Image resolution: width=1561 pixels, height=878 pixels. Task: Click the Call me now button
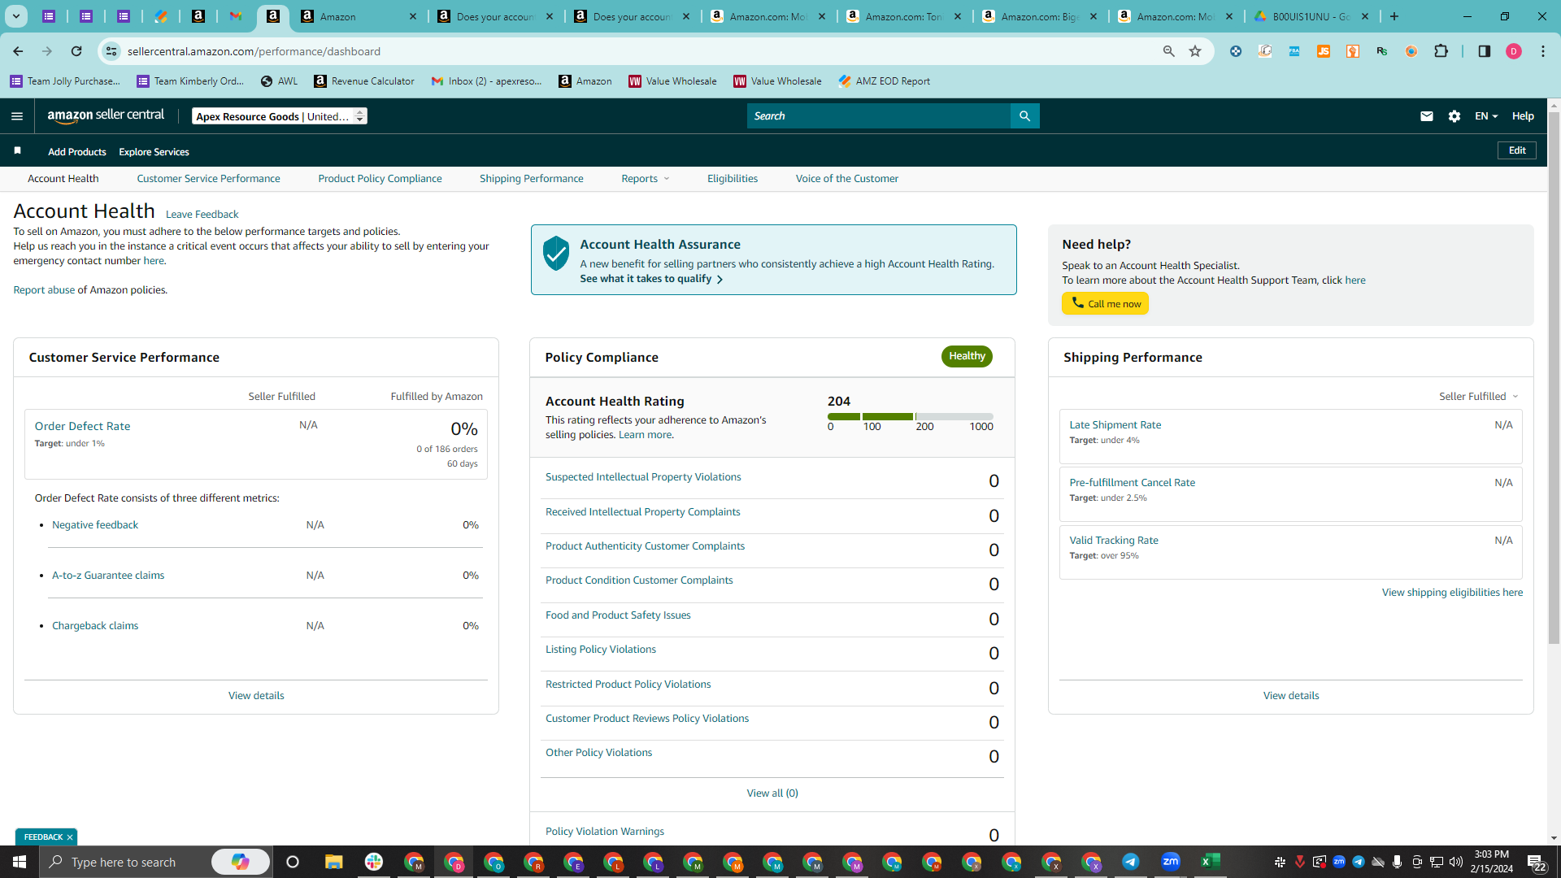click(x=1105, y=303)
